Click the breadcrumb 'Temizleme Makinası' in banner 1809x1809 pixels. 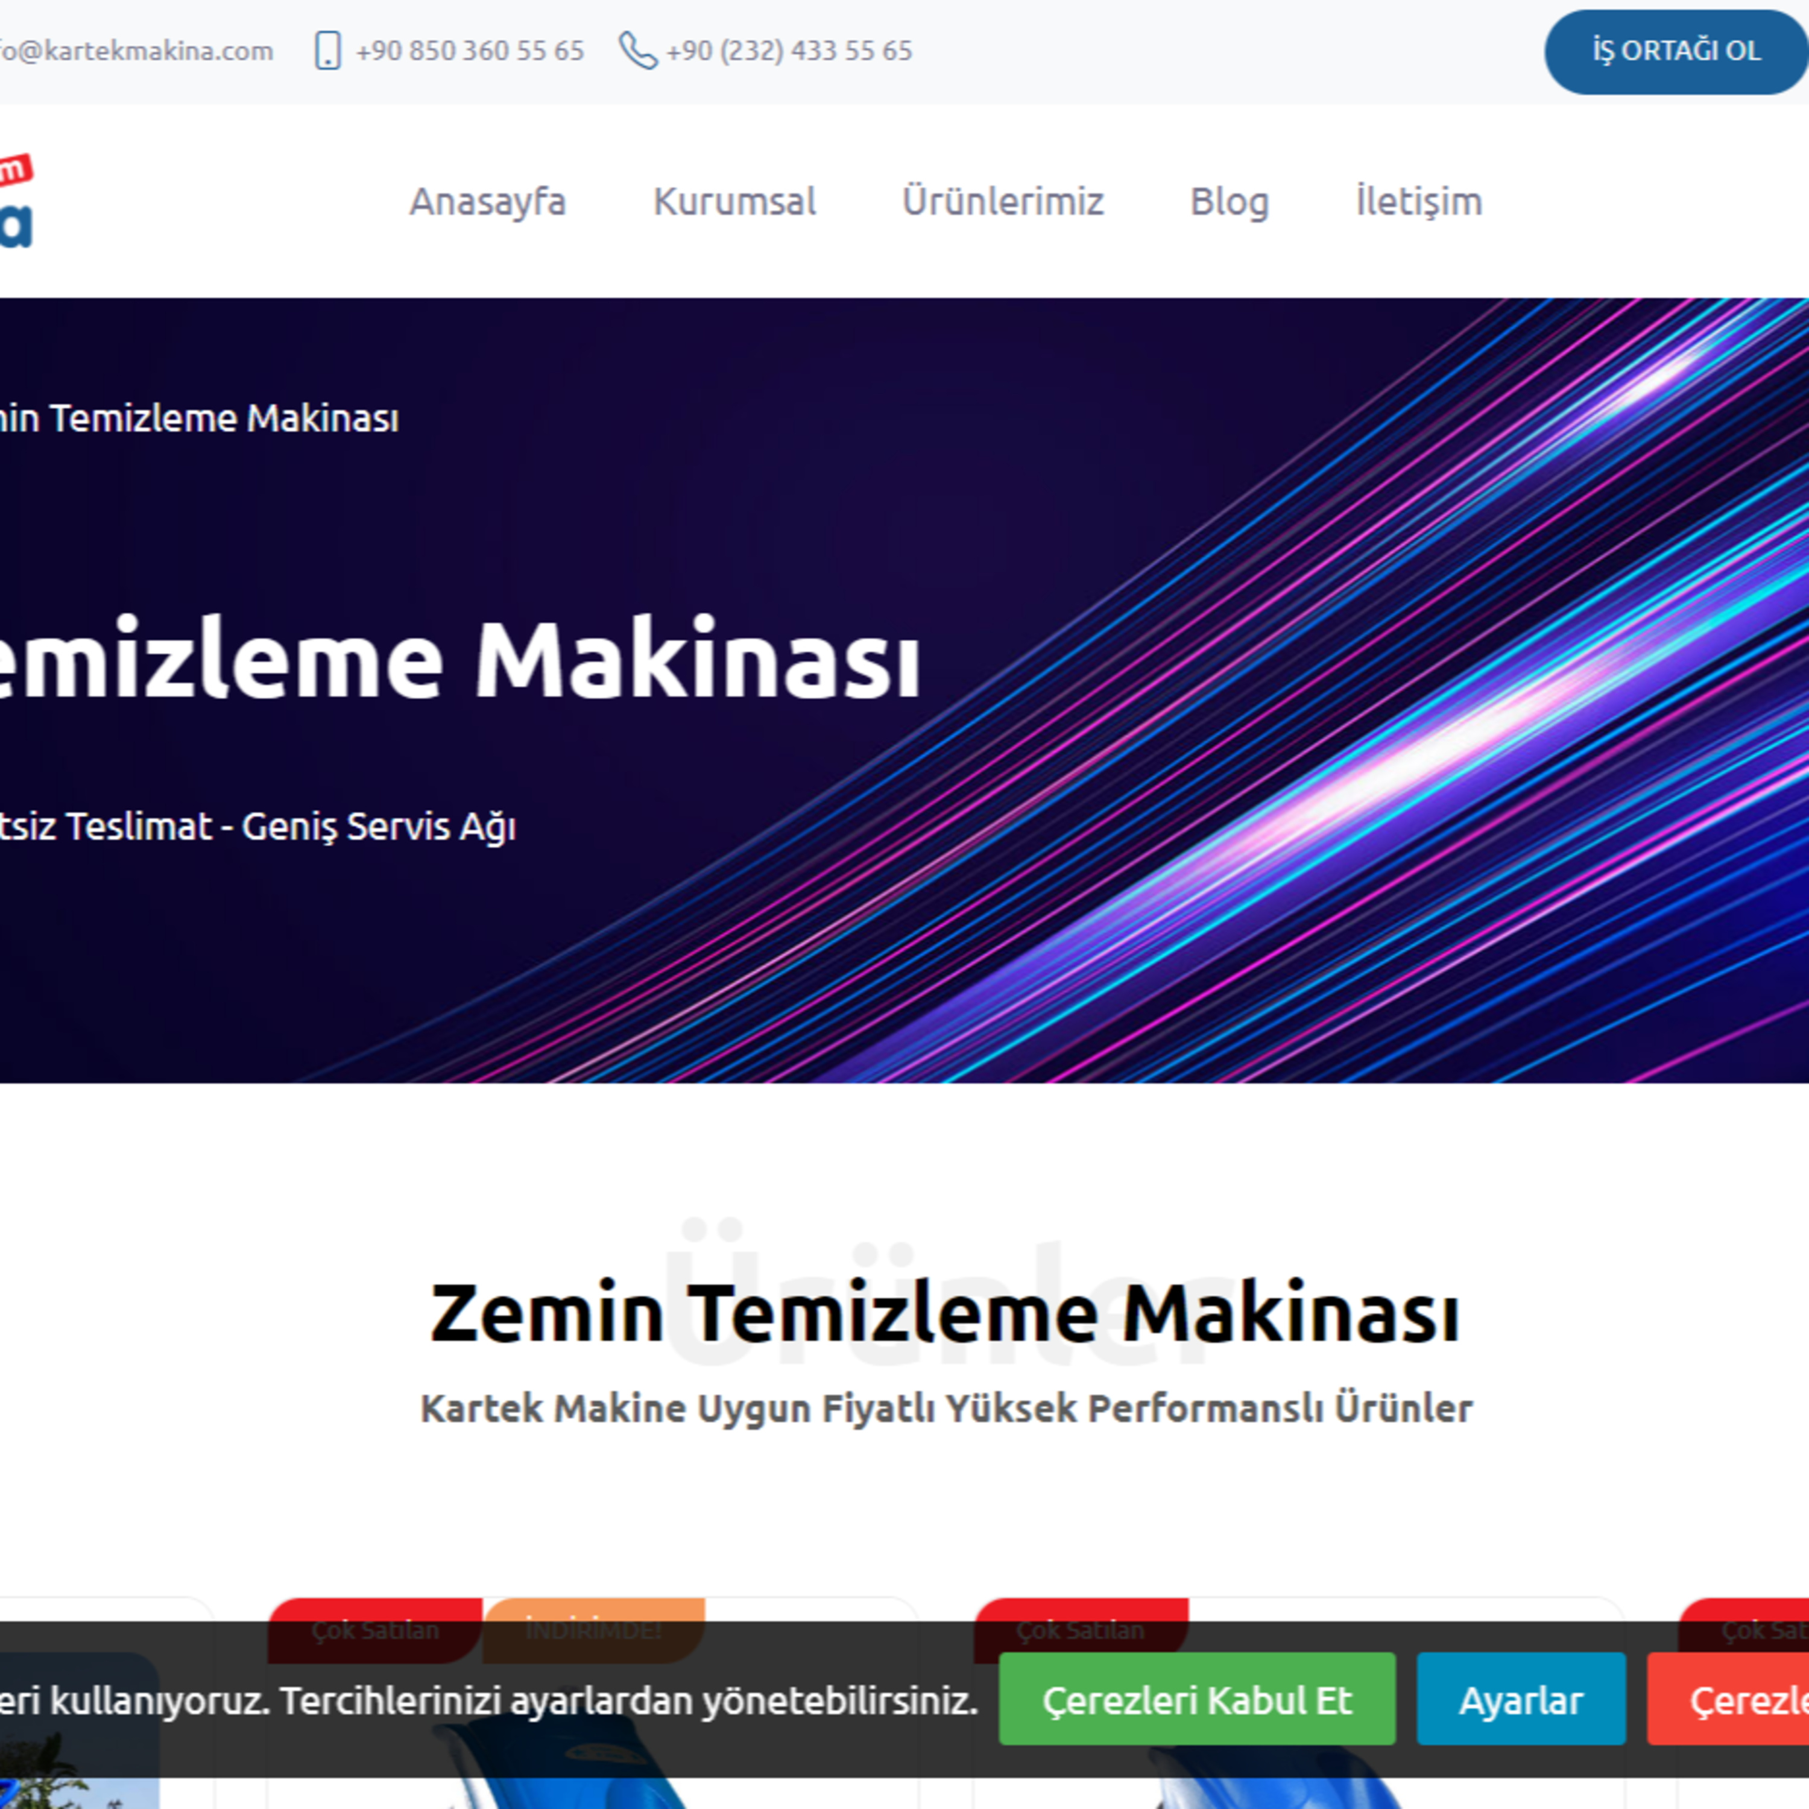225,418
